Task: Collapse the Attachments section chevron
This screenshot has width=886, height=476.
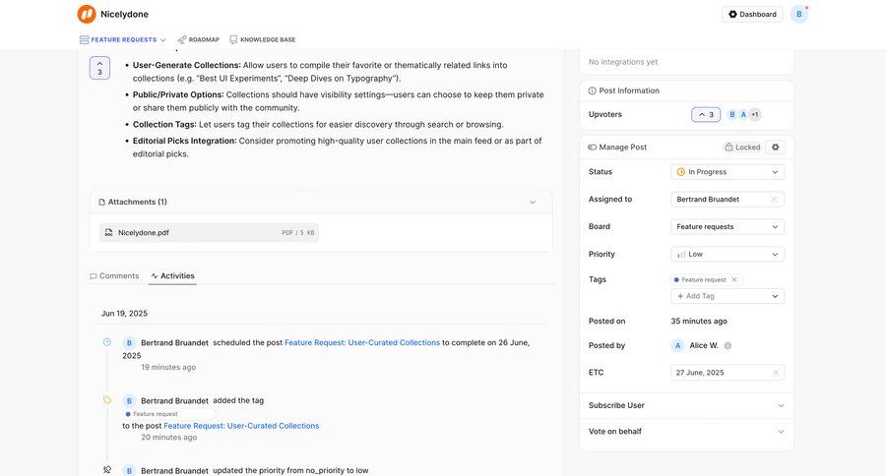Action: (x=533, y=203)
